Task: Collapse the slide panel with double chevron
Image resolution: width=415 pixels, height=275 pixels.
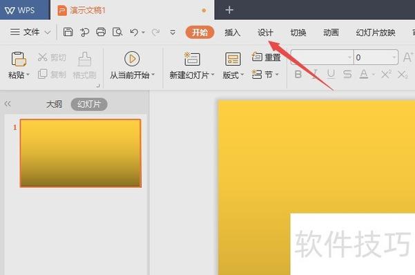Action: pyautogui.click(x=8, y=104)
